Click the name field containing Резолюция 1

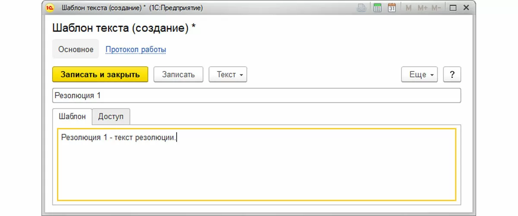point(256,96)
